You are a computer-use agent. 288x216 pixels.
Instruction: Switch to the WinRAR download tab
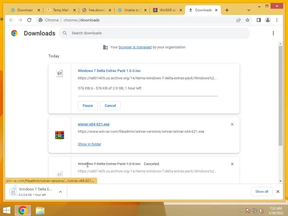click(x=168, y=10)
